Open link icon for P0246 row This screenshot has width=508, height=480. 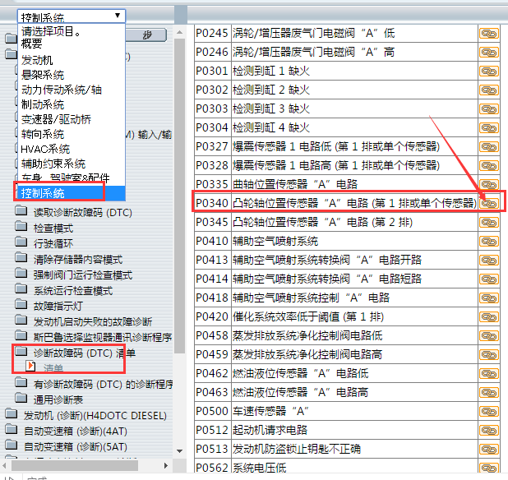point(489,52)
